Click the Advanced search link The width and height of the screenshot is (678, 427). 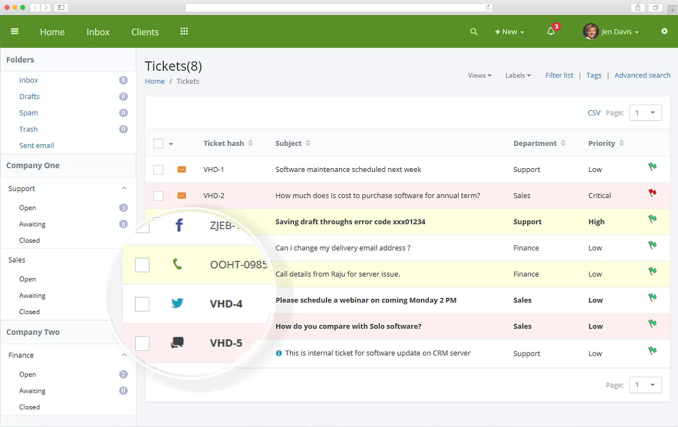642,76
